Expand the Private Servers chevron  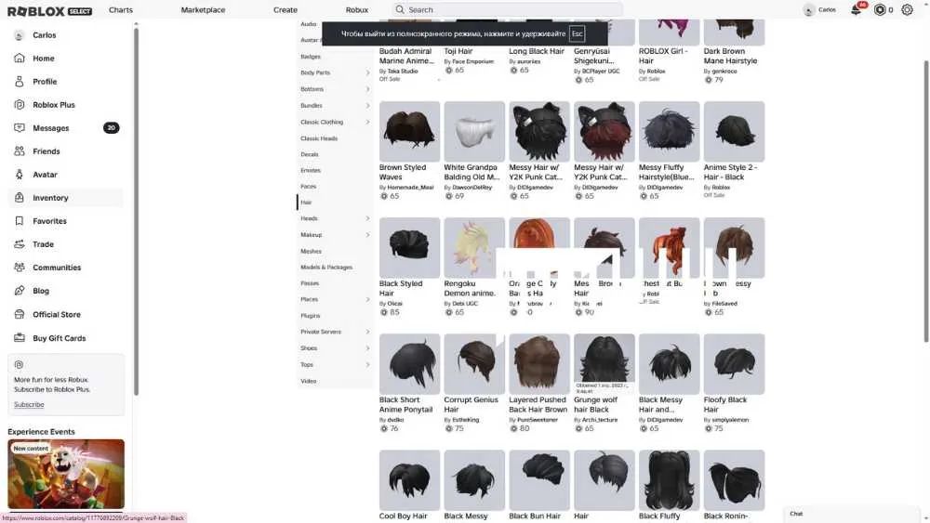(x=367, y=332)
